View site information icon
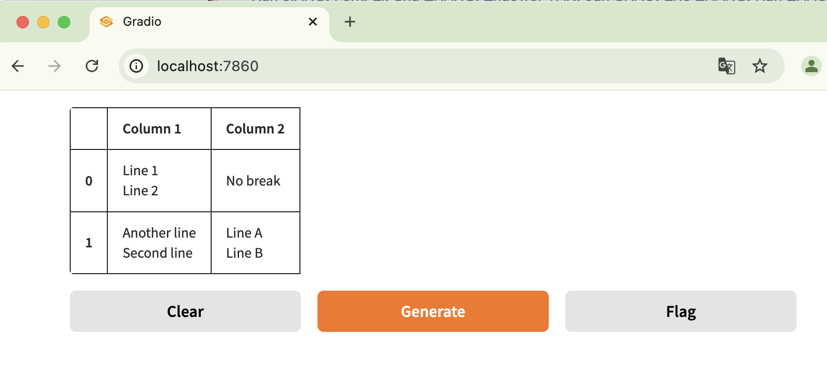The image size is (827, 369). (136, 66)
